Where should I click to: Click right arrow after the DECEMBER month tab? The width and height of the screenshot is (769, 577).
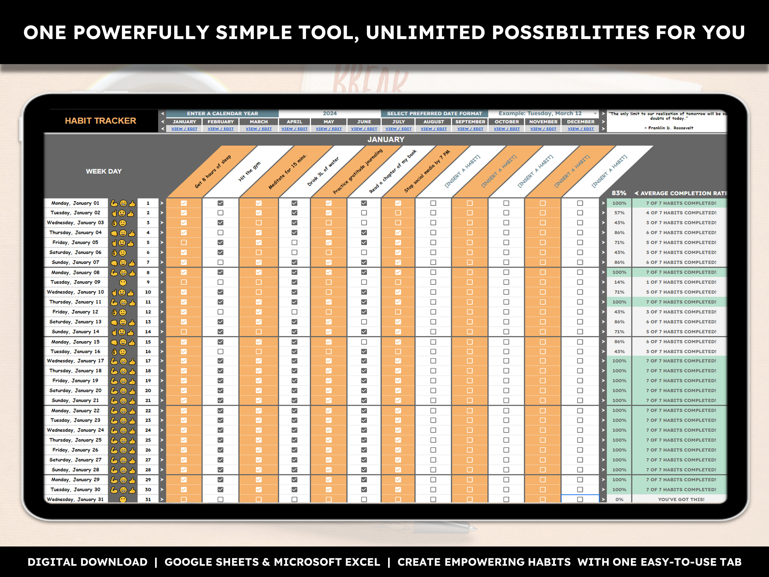[x=603, y=122]
